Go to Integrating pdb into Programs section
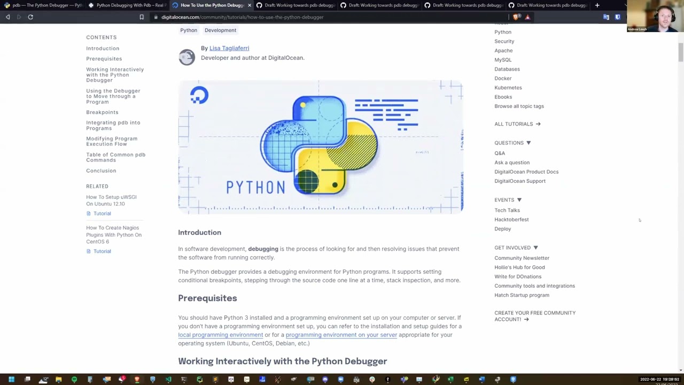Screen dimensions: 684x385 pos(113,125)
